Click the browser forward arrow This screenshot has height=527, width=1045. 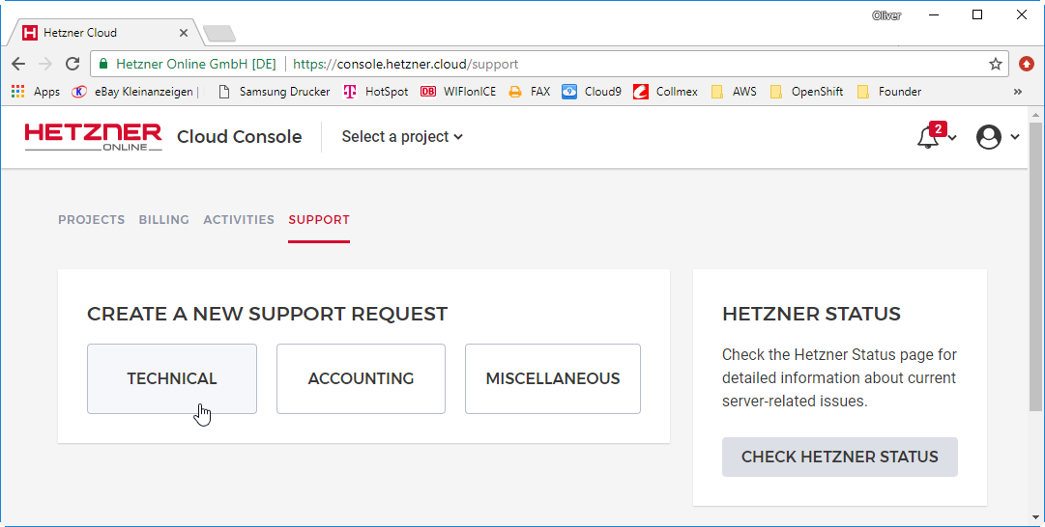pos(45,64)
